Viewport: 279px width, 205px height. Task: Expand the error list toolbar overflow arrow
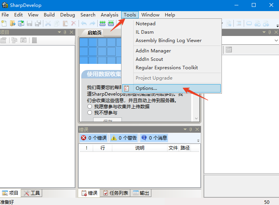(198, 141)
